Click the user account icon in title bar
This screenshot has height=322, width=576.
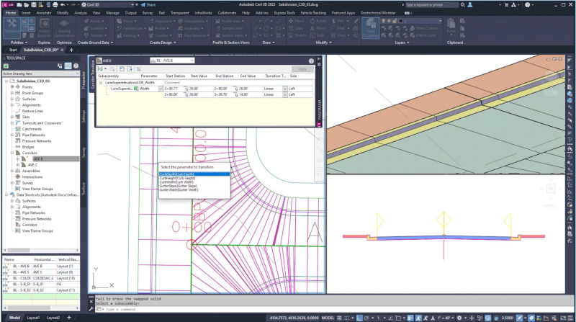(470, 5)
